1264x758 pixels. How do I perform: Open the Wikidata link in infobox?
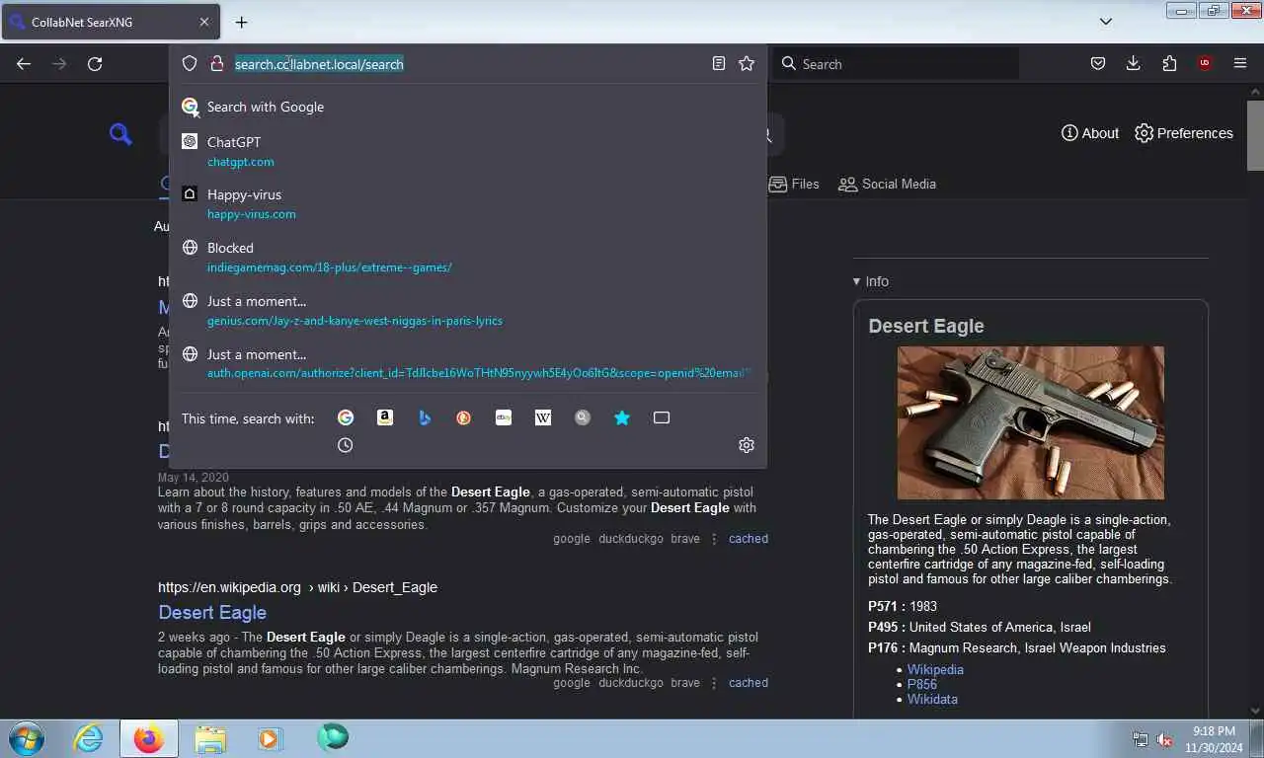point(932,699)
